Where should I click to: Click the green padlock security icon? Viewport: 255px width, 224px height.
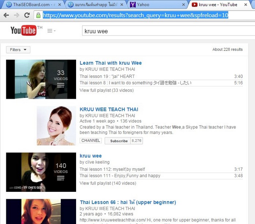(38, 15)
